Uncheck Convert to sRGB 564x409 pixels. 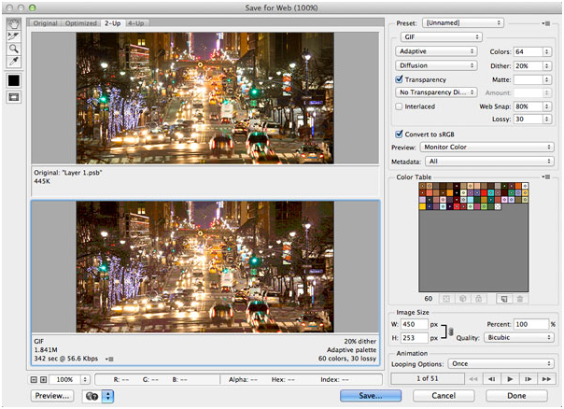[400, 134]
